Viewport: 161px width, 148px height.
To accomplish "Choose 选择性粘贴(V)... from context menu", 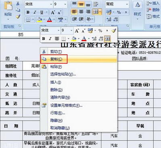I will point(79,74).
